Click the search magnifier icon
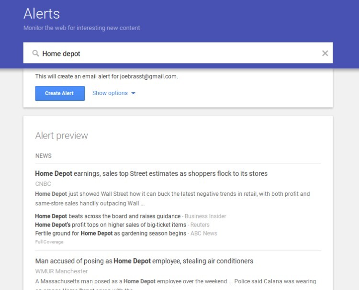359x290 pixels. point(35,54)
